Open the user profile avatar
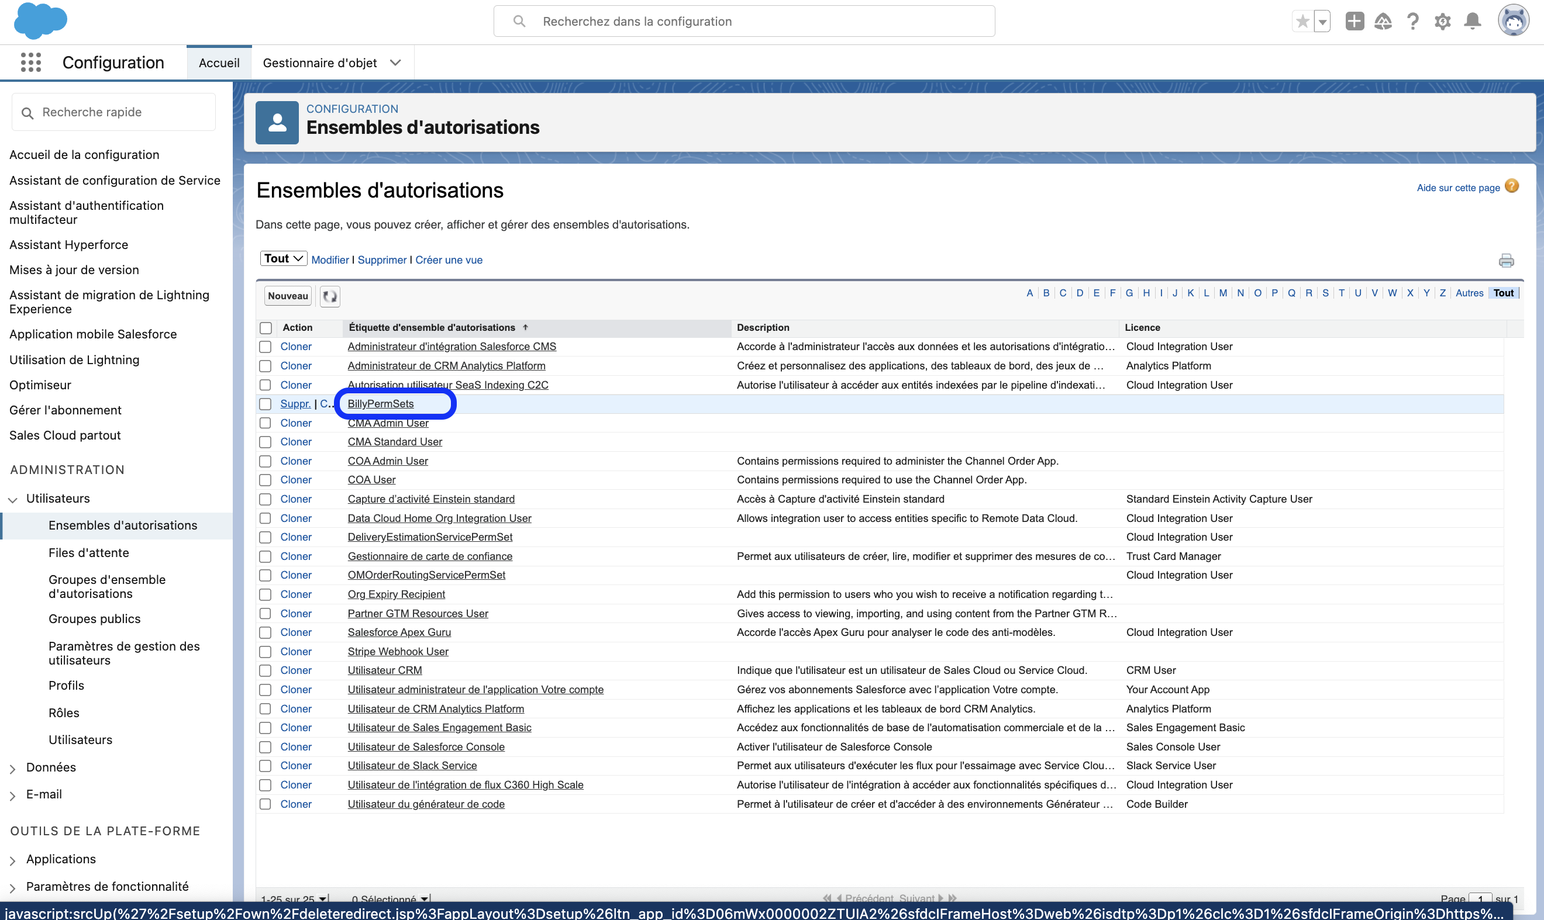 tap(1514, 21)
